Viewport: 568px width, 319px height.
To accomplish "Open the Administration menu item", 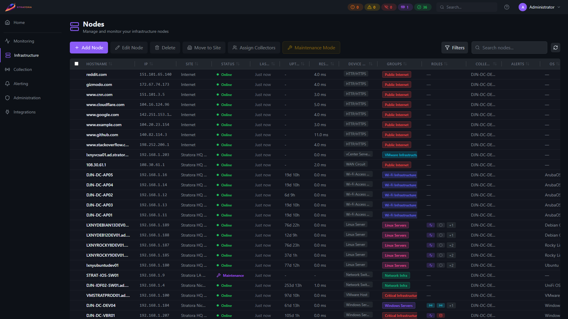I will click(31, 98).
